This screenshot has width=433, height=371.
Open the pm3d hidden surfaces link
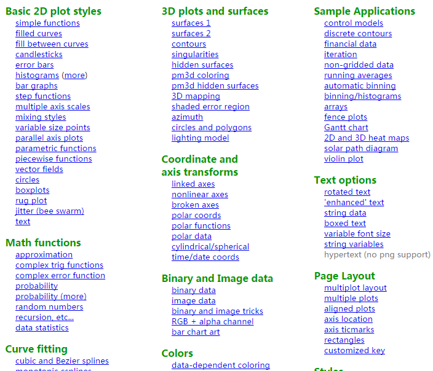[x=215, y=86]
